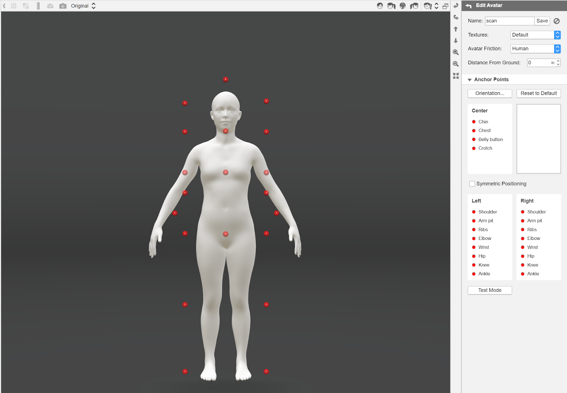The image size is (567, 393).
Task: Select Shoulder in the Left list
Action: pos(488,212)
